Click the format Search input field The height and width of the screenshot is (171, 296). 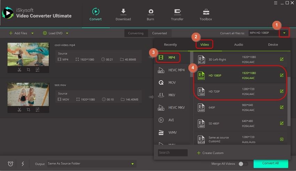pyautogui.click(x=173, y=153)
